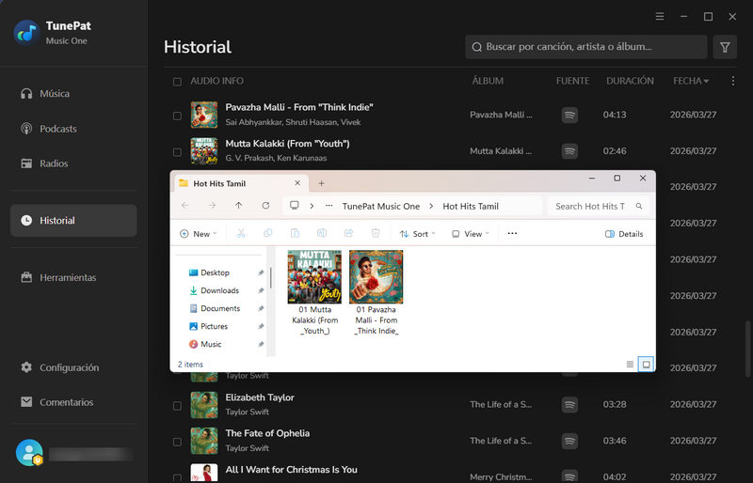Screen dimensions: 753x483
Task: Go forward in File Explorer
Action: click(x=212, y=206)
